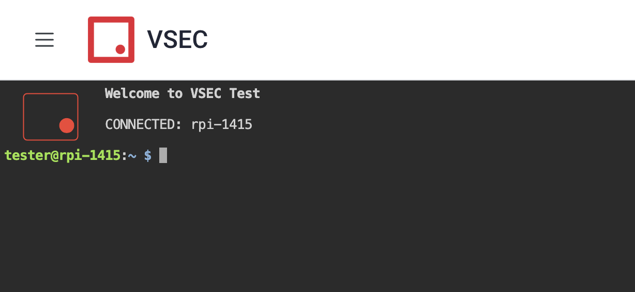Open the hamburger navigation menu
The image size is (635, 292).
[44, 40]
